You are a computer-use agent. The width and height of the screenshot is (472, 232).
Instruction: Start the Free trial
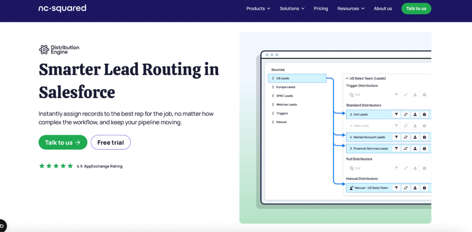[x=111, y=142]
